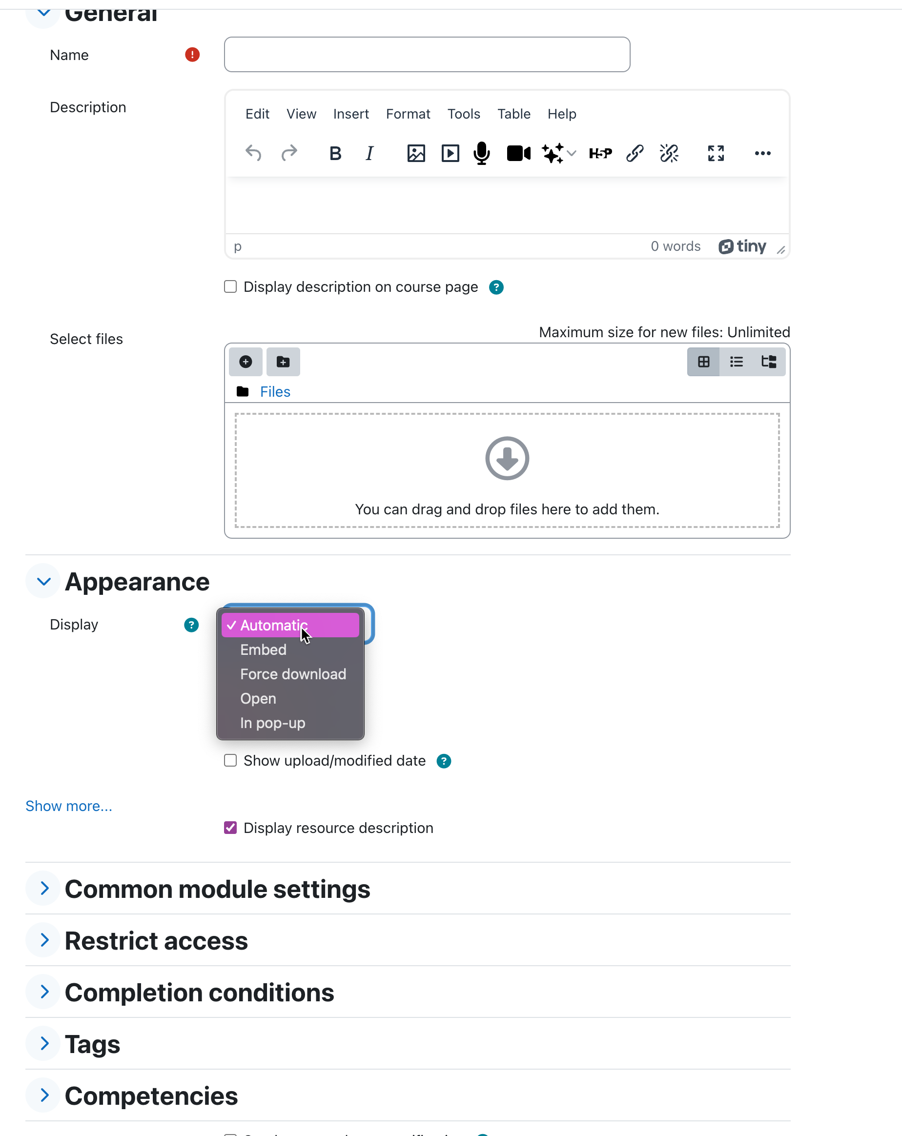Open the Insert menu in editor
Image resolution: width=902 pixels, height=1136 pixels.
click(x=350, y=114)
